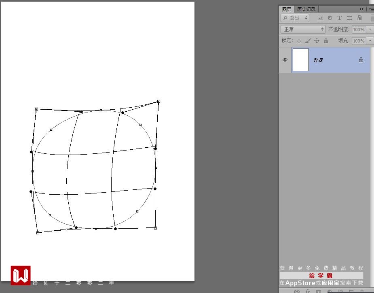Click the add layer mask icon
Image resolution: width=374 pixels, height=293 pixels.
[x=319, y=291]
